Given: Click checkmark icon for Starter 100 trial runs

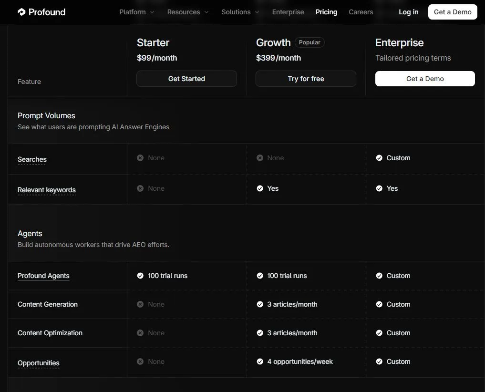Looking at the screenshot, I should tap(140, 276).
